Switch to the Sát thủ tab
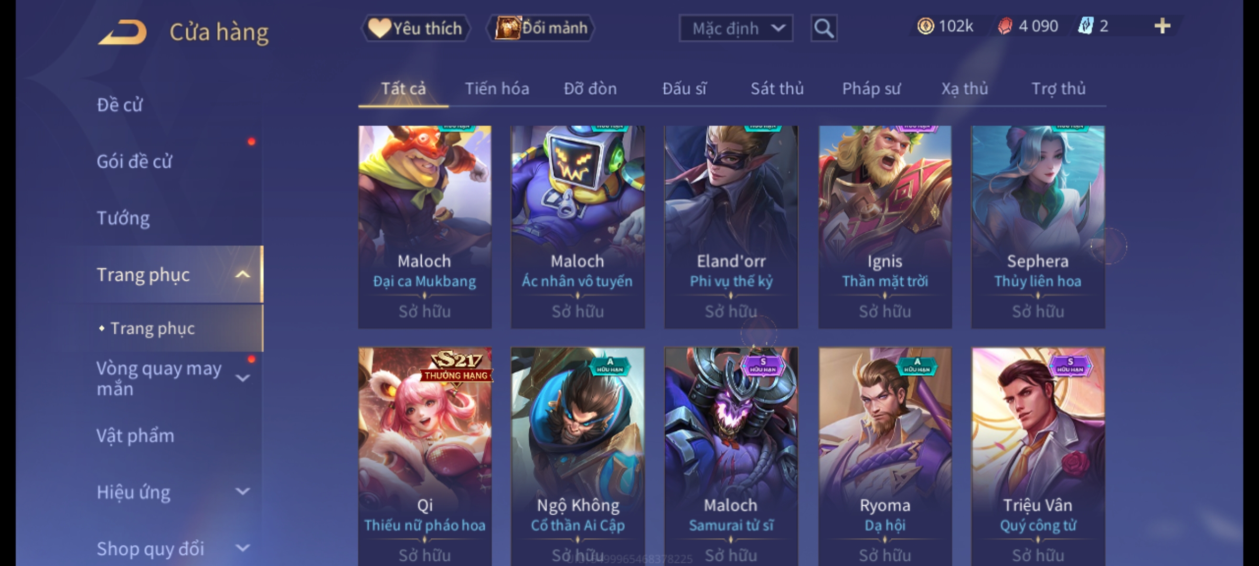The height and width of the screenshot is (566, 1259). pyautogui.click(x=777, y=89)
